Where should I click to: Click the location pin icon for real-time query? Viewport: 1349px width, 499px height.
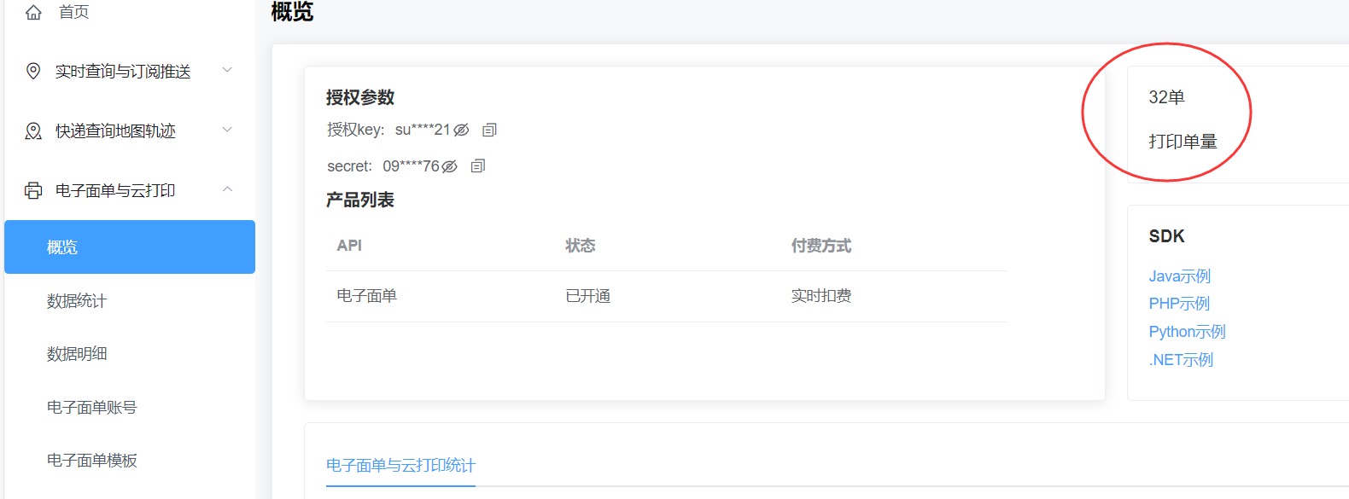click(x=33, y=71)
